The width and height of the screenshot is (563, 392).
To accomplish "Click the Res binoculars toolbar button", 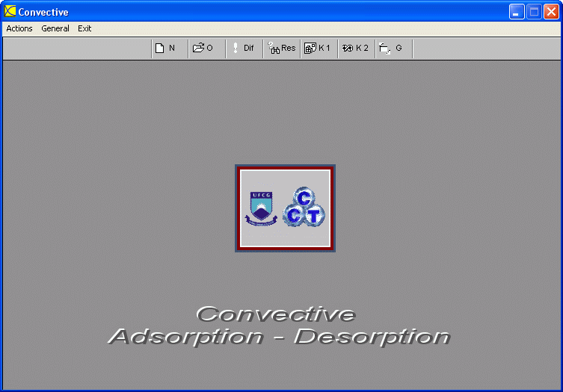I will (282, 48).
